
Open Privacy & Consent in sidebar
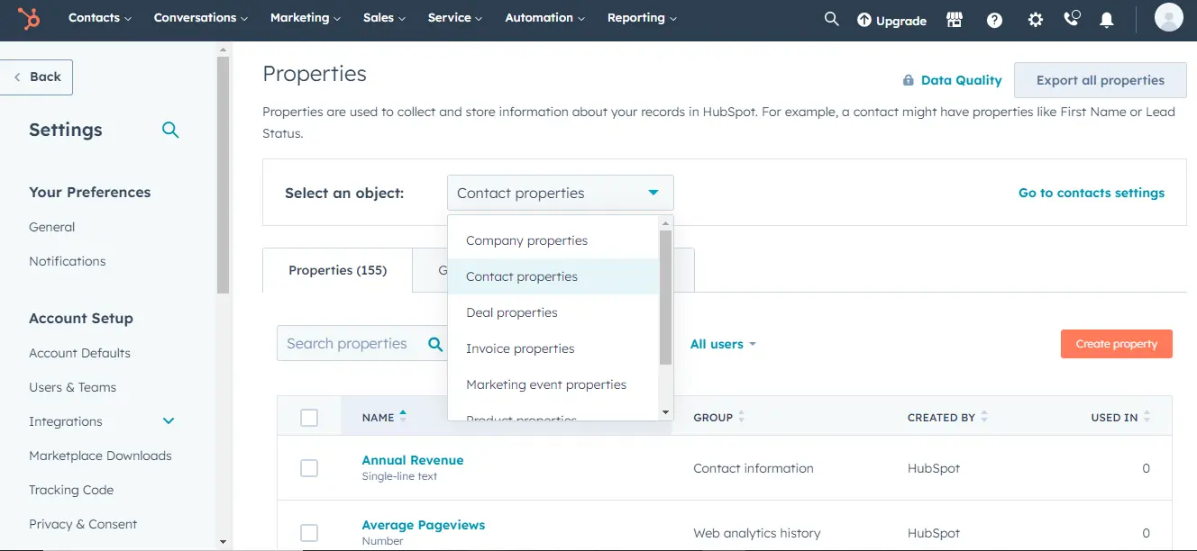pos(83,524)
